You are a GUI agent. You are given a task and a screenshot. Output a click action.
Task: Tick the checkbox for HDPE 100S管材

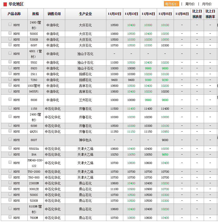tap(10, 85)
